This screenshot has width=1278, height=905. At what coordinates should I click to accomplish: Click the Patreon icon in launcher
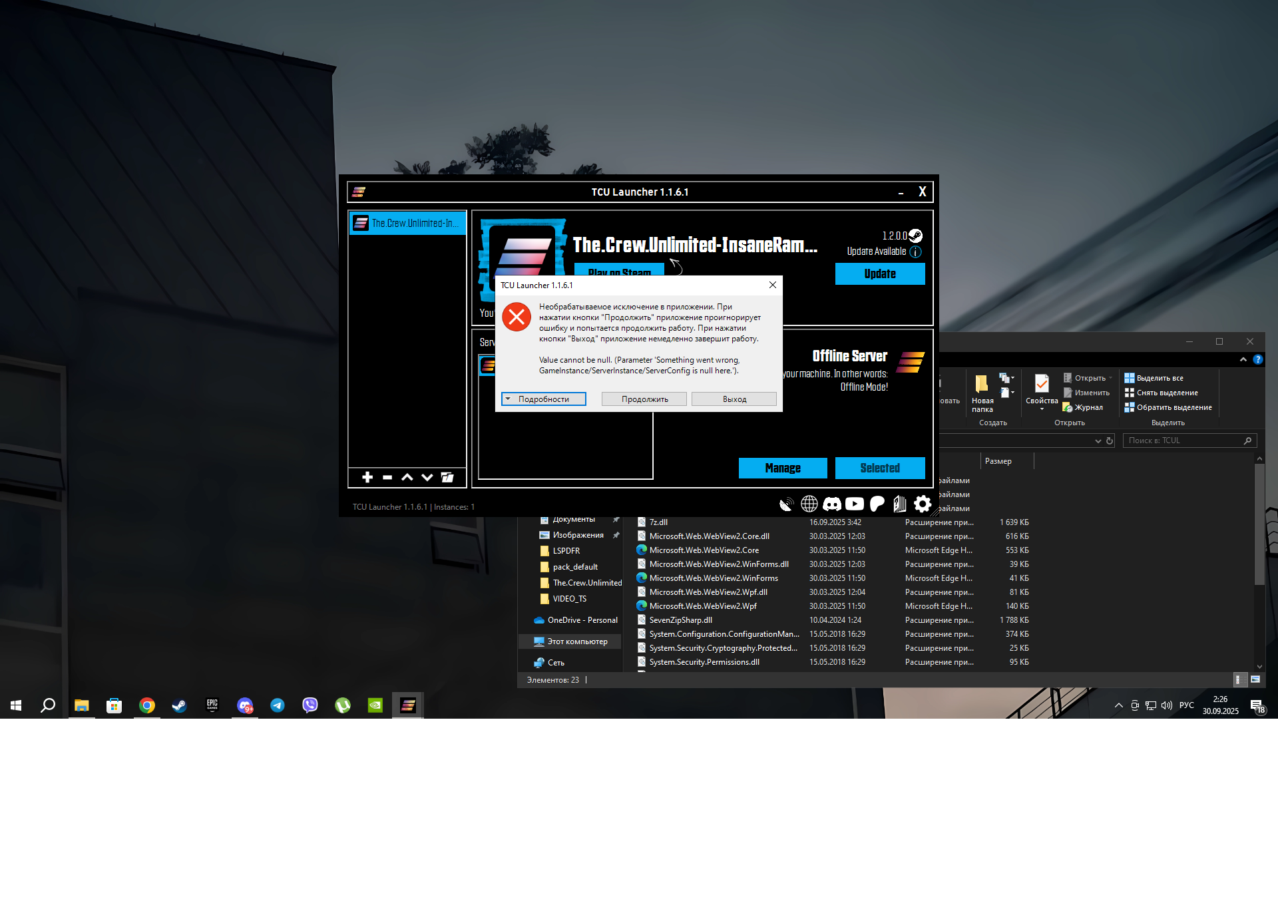pos(877,504)
